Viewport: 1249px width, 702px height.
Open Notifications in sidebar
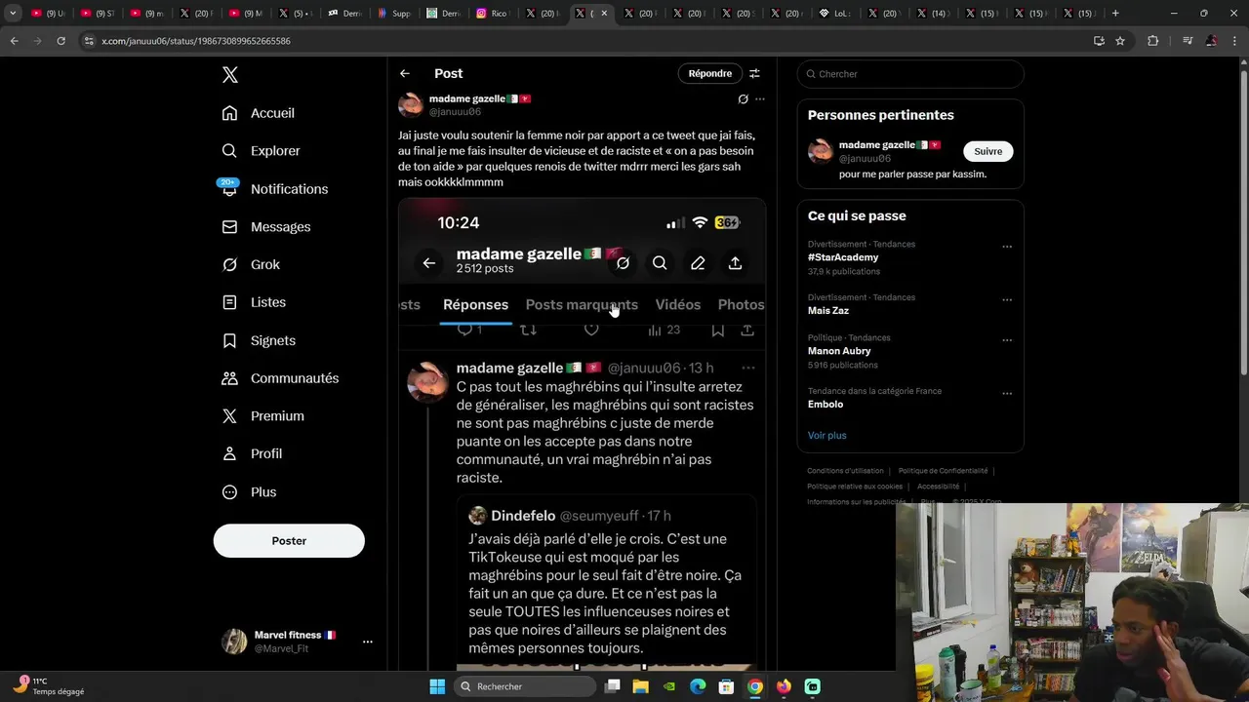(x=274, y=189)
